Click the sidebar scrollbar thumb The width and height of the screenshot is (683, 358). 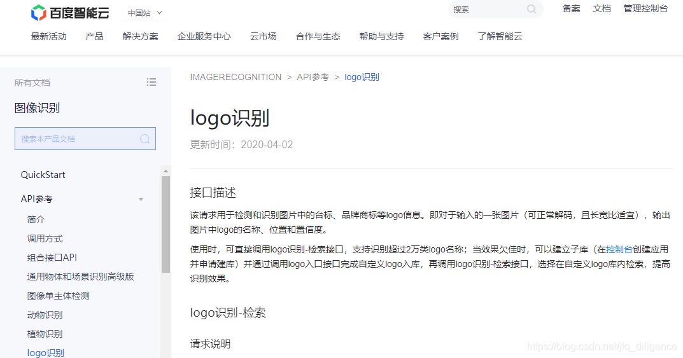coord(165,224)
